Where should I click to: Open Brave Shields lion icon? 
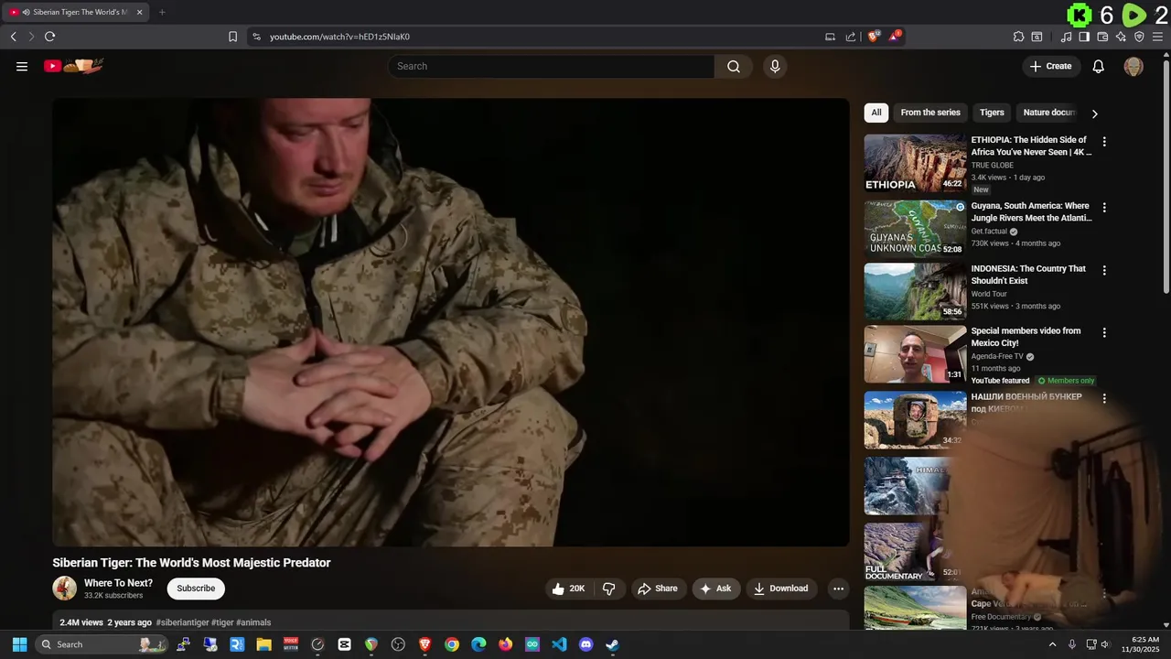(x=874, y=36)
